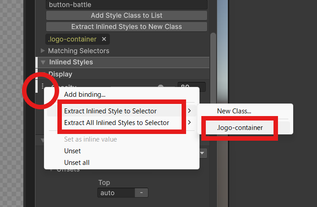Viewport: 317px width, 207px height.
Task: Pick .logo-container from the selector submenu
Action: click(x=240, y=128)
